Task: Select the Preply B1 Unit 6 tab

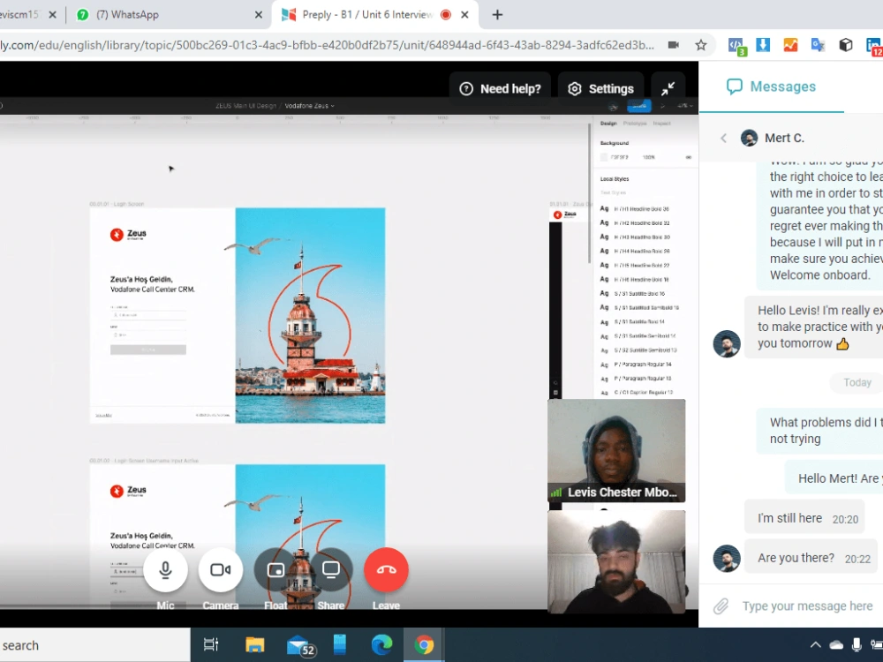Action: tap(367, 15)
